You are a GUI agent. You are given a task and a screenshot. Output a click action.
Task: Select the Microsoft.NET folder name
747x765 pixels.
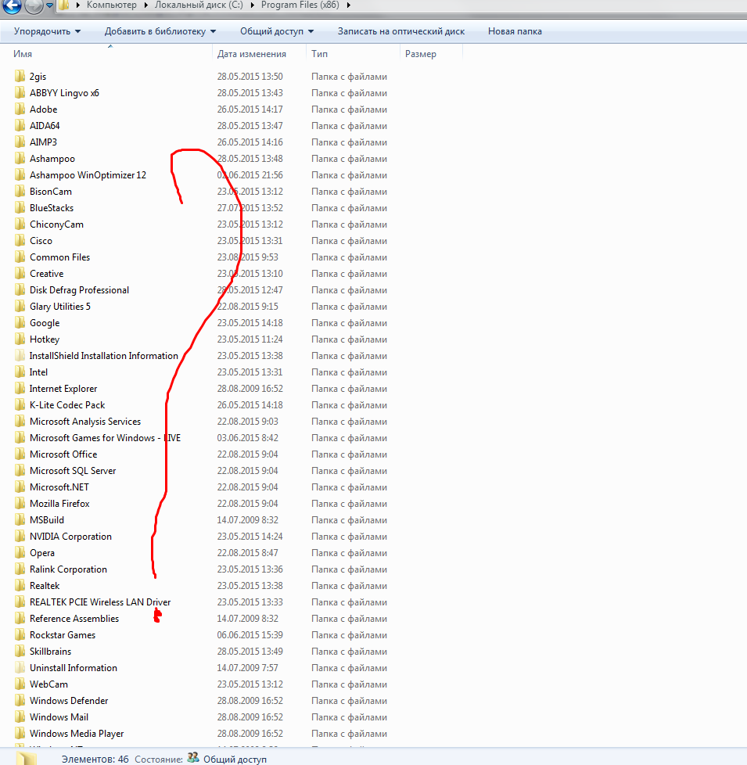(59, 487)
